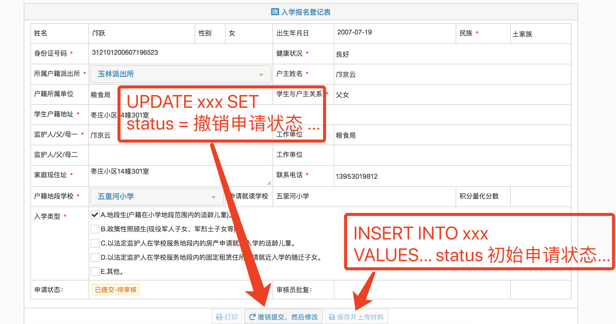Click the 保存并上传材料 button
616x324 pixels.
pyautogui.click(x=356, y=317)
